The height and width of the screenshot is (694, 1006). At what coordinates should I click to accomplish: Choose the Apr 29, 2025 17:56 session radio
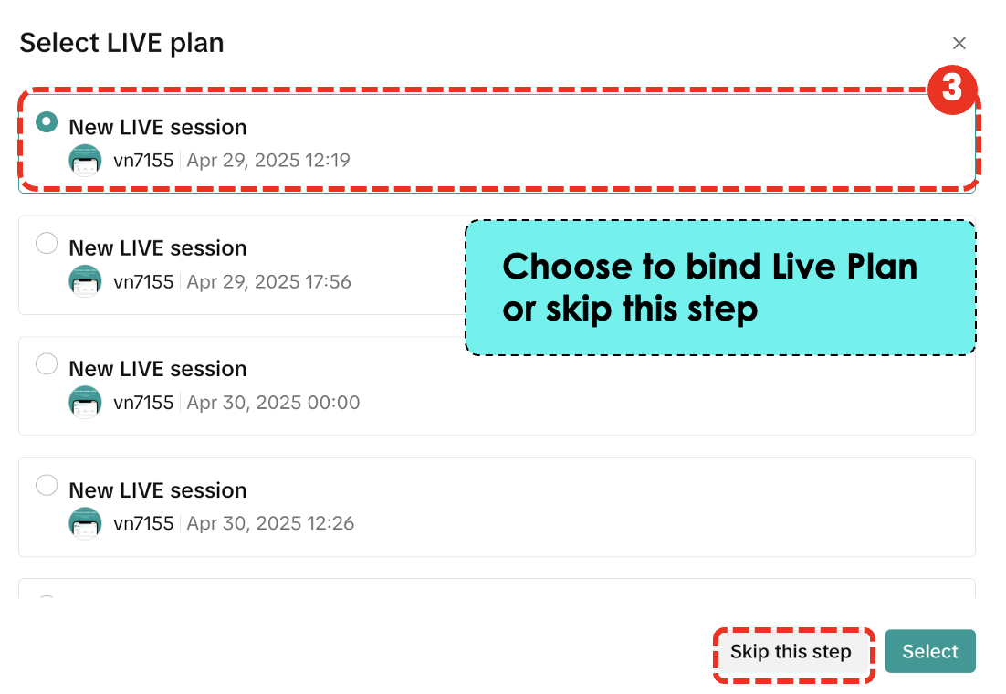click(x=47, y=244)
